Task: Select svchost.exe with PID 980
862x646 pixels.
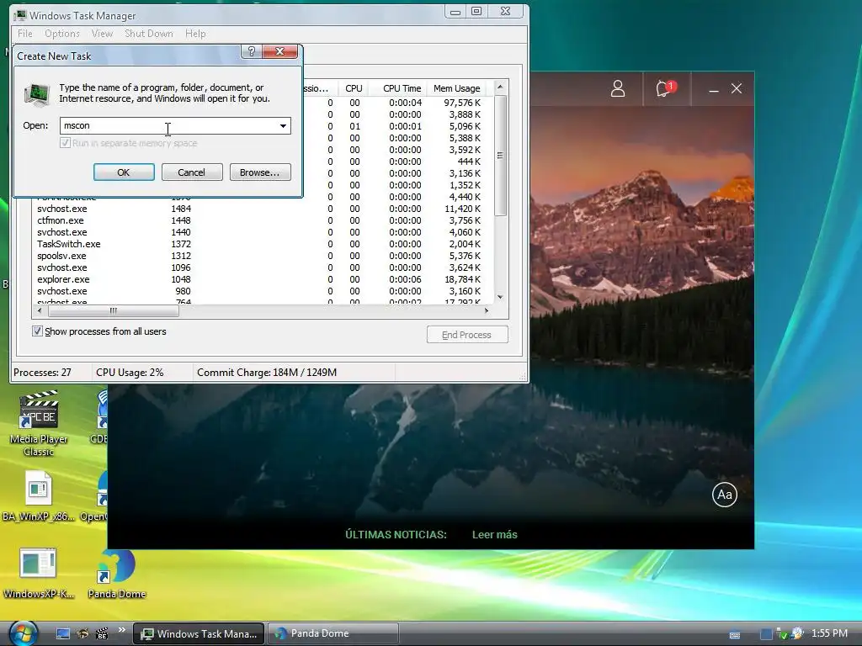Action: coord(261,291)
